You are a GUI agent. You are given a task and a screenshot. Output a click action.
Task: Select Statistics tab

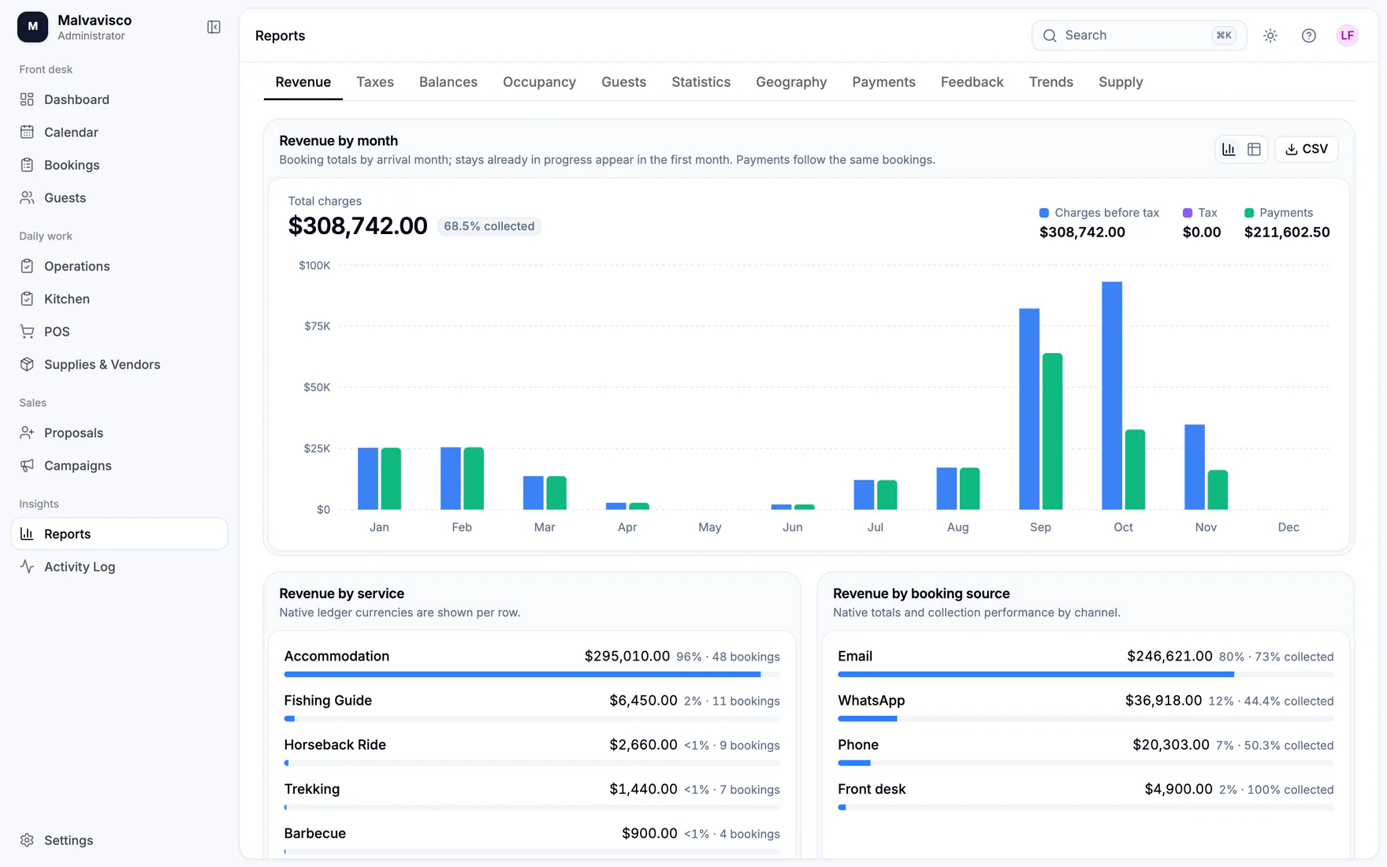[x=701, y=82]
